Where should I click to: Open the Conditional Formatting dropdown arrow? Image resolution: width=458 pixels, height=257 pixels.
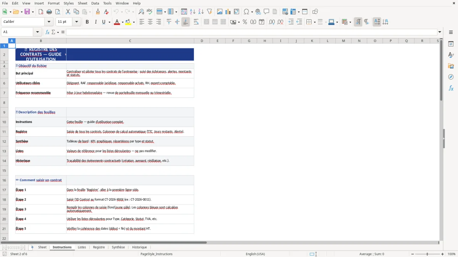pyautogui.click(x=350, y=22)
